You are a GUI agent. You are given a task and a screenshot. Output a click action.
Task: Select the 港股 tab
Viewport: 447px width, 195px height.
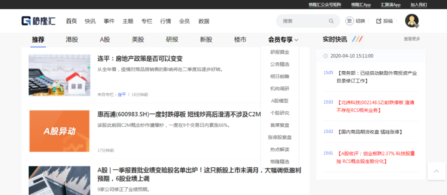click(x=72, y=40)
